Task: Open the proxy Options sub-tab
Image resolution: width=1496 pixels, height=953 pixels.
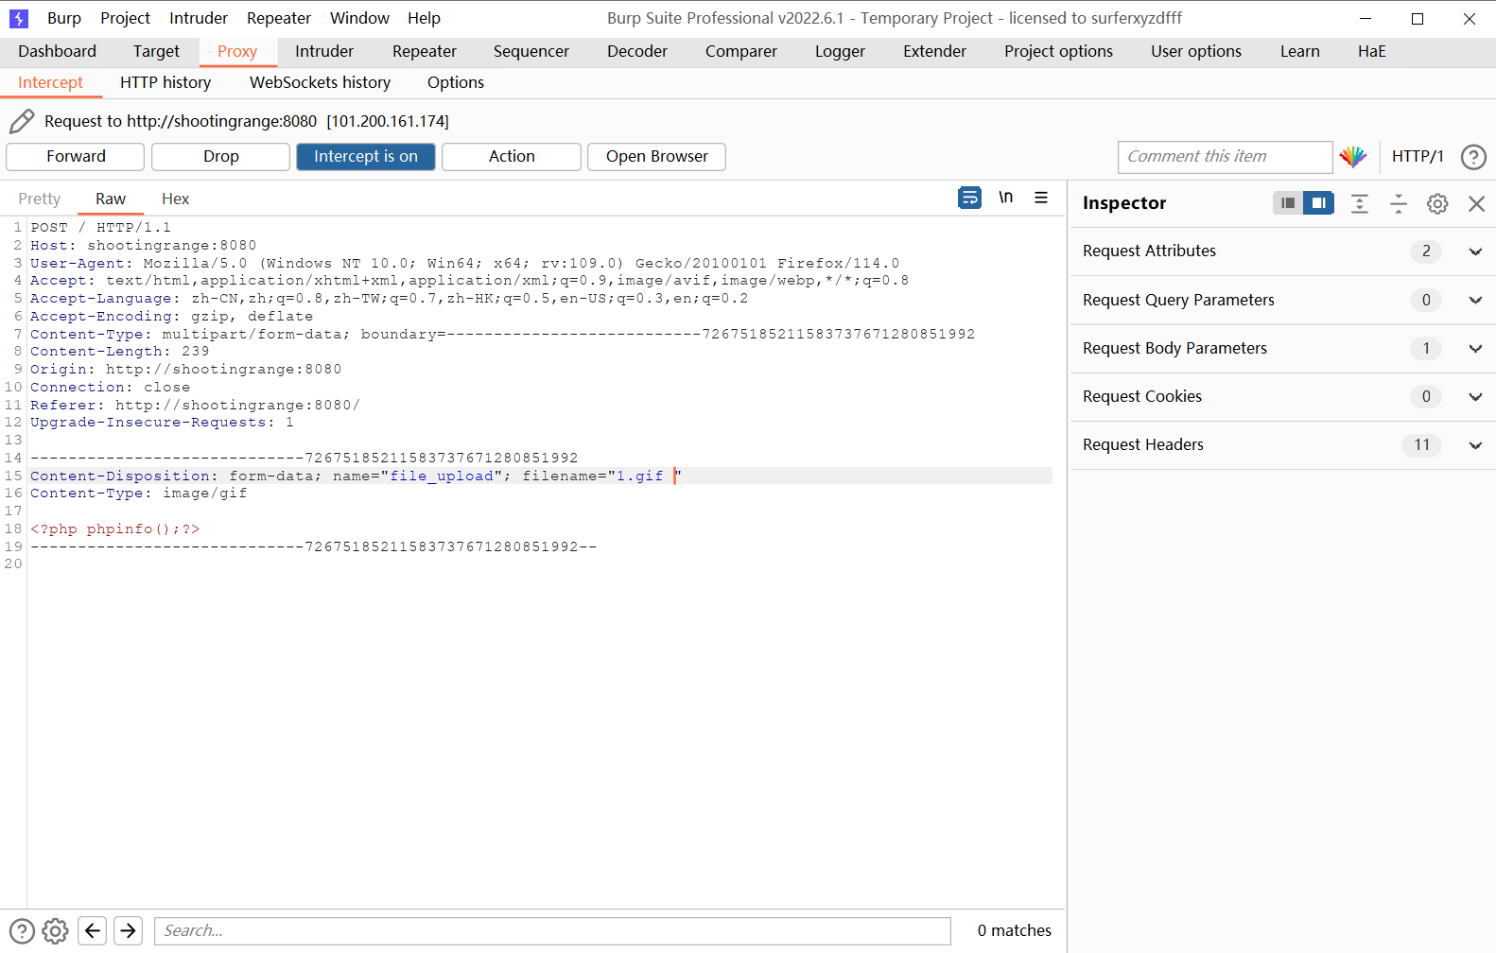Action: [x=456, y=82]
